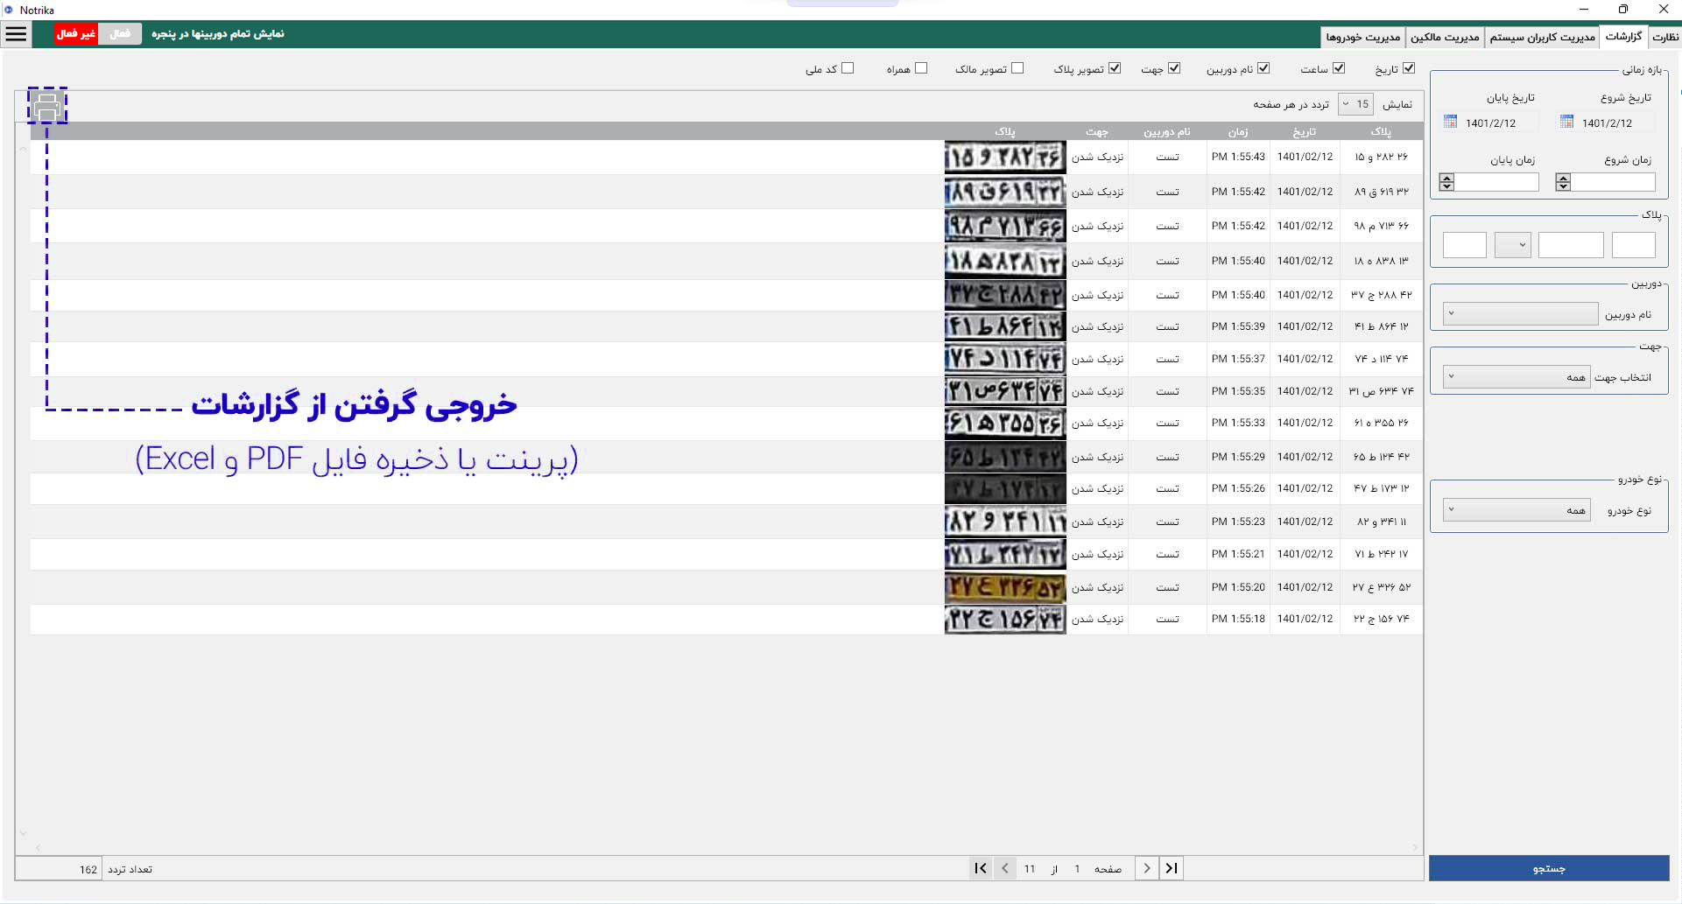The width and height of the screenshot is (1682, 904).
Task: Enable the کد ملی checkbox
Action: [x=848, y=68]
